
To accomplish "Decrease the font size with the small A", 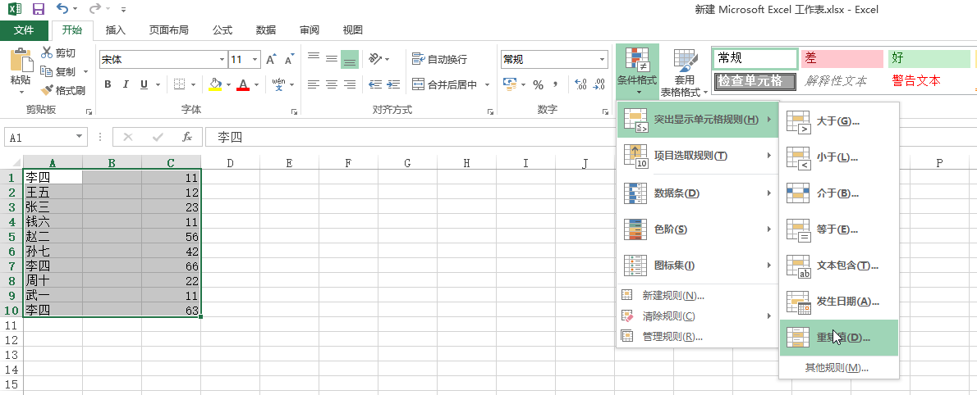I will pos(289,60).
